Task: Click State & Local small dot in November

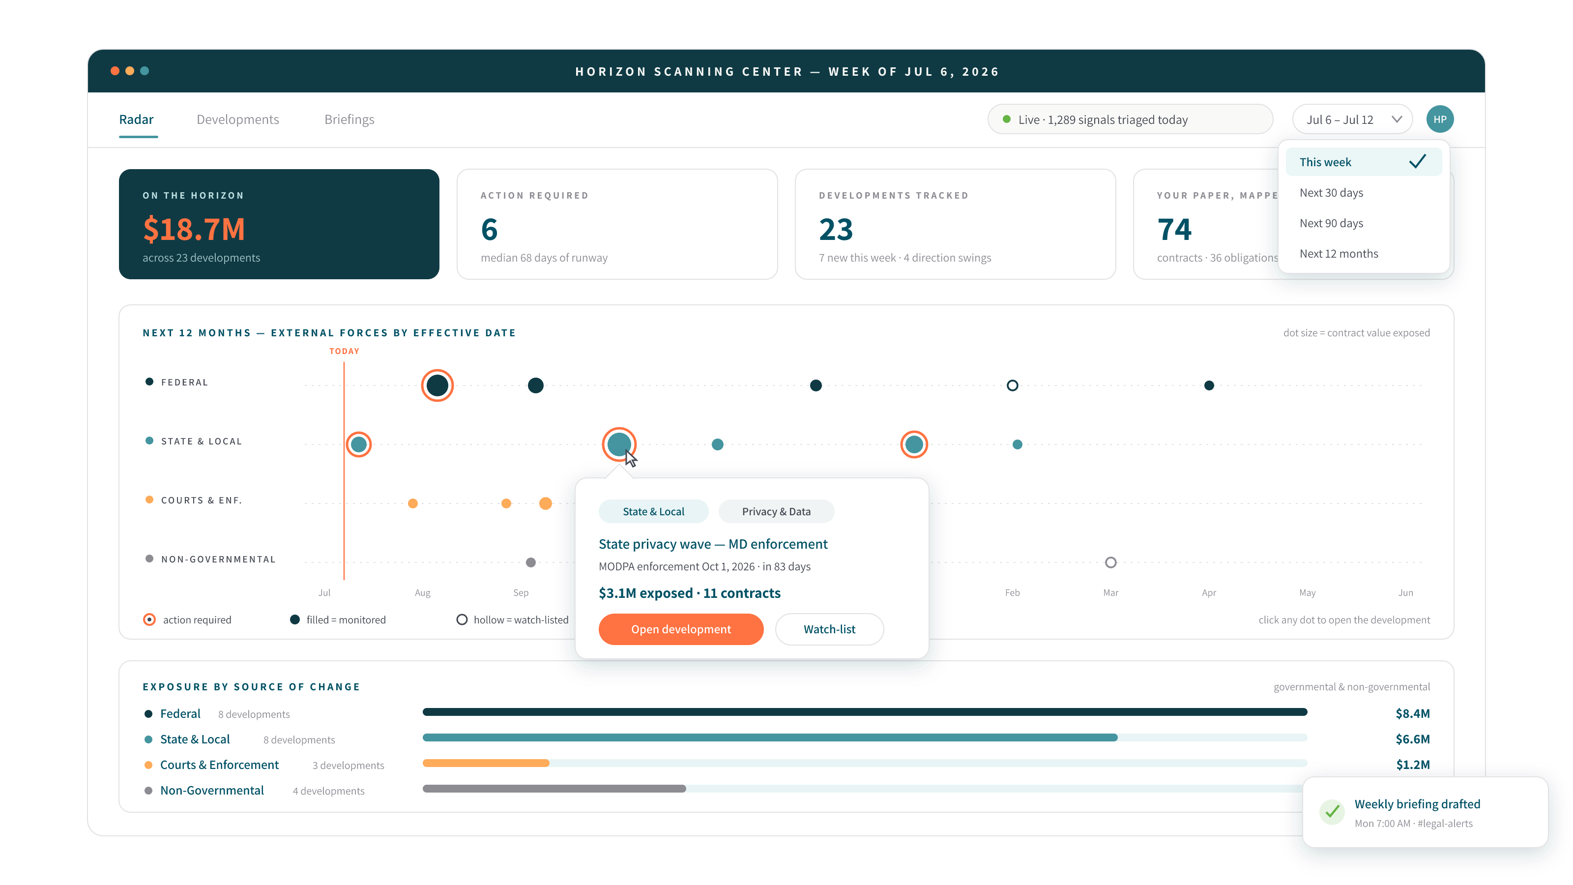Action: click(718, 444)
